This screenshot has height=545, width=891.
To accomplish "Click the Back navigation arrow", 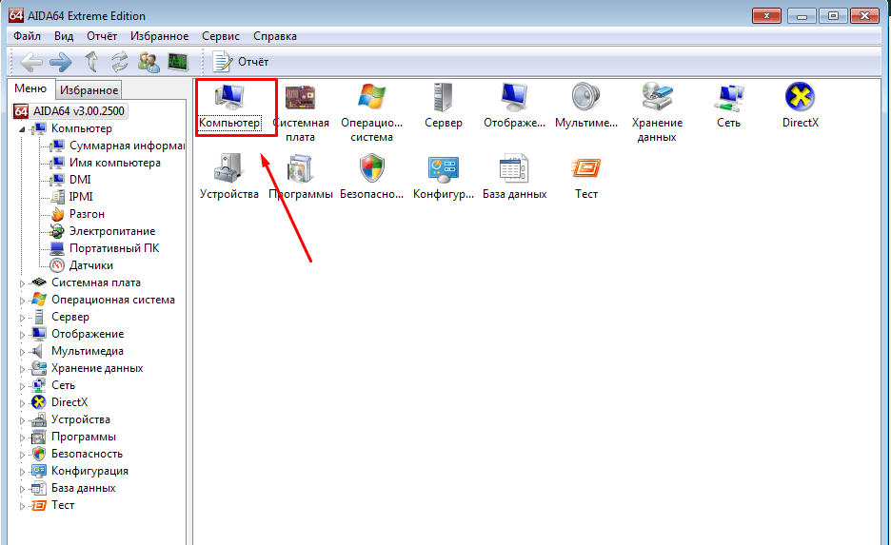I will click(x=31, y=62).
